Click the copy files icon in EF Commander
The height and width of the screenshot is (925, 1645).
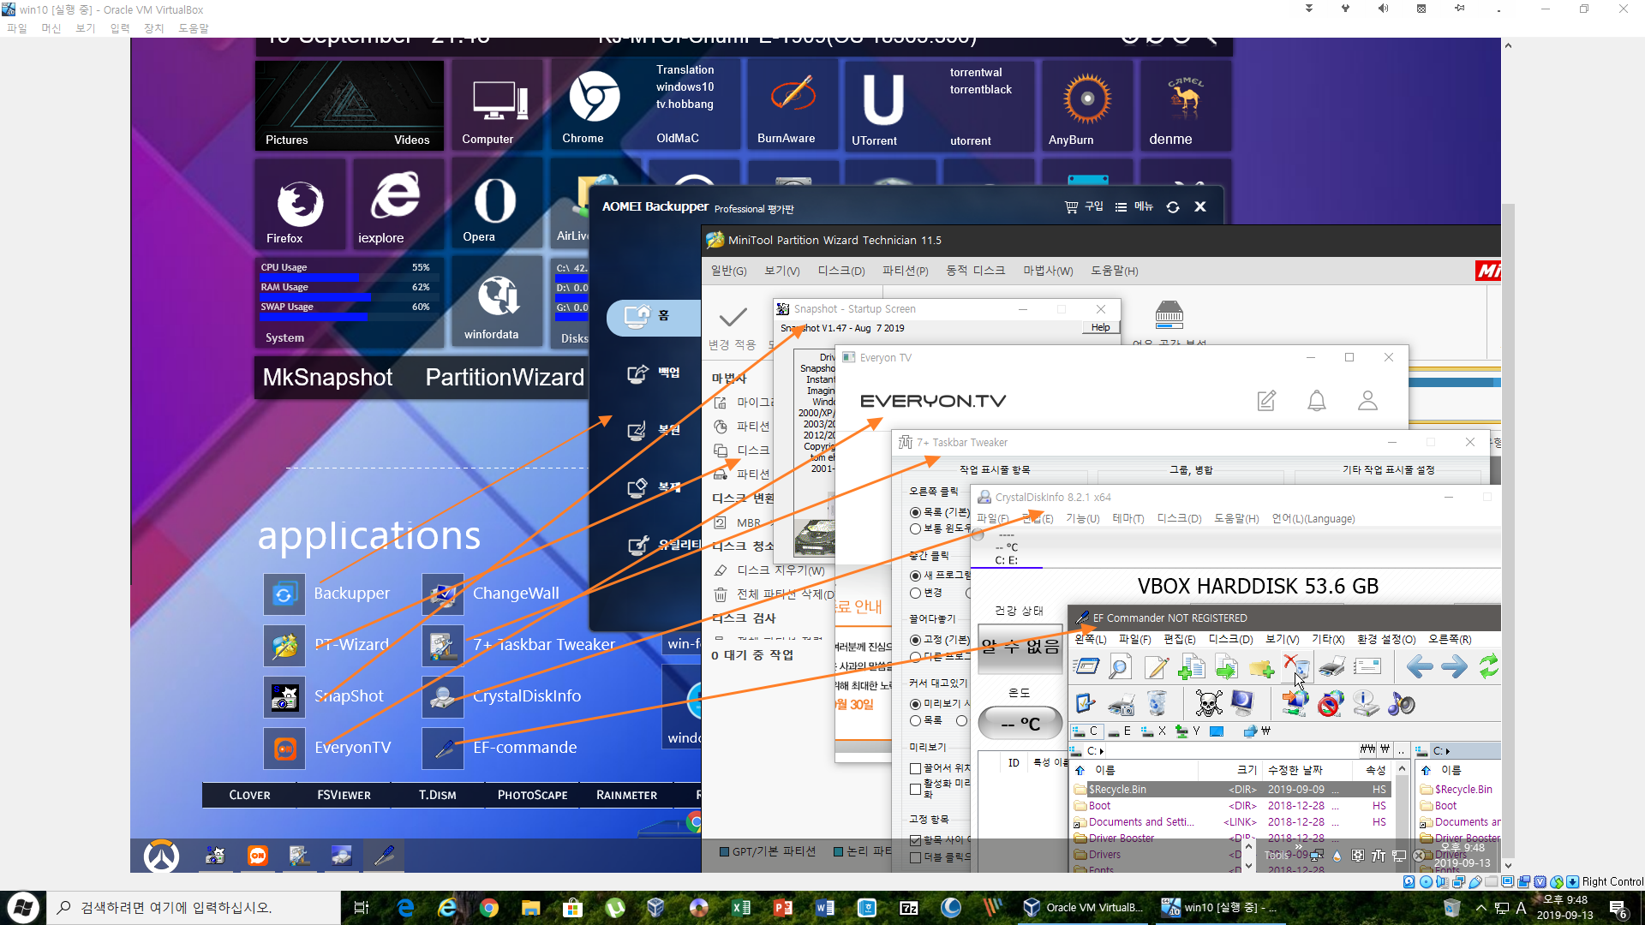point(1191,666)
